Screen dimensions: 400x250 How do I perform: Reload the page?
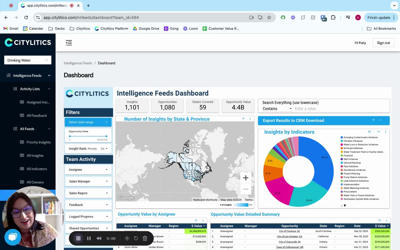click(26, 17)
